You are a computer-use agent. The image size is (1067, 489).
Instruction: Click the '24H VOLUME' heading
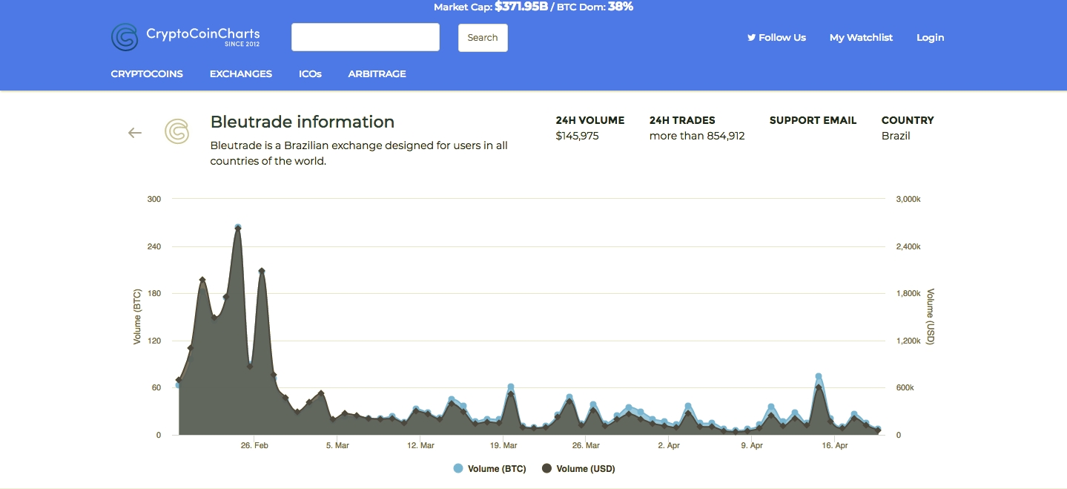590,120
